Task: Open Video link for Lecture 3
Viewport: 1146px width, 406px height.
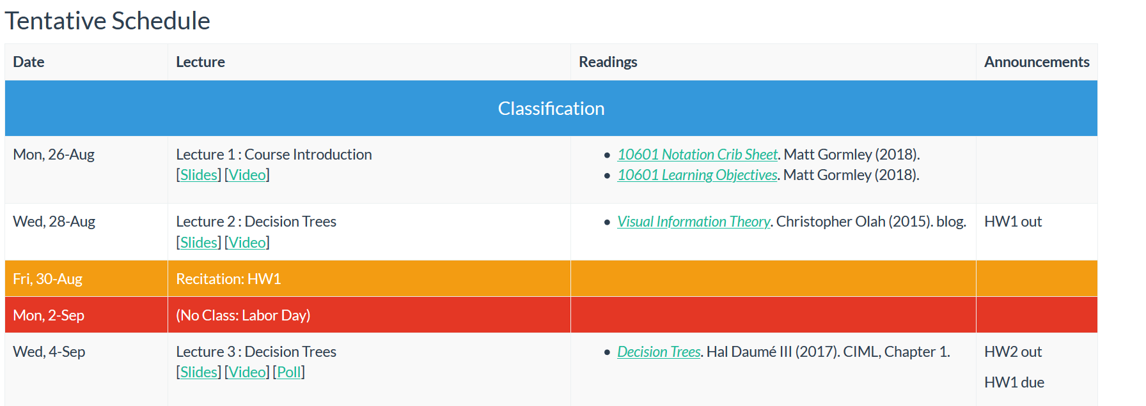Action: pos(247,372)
